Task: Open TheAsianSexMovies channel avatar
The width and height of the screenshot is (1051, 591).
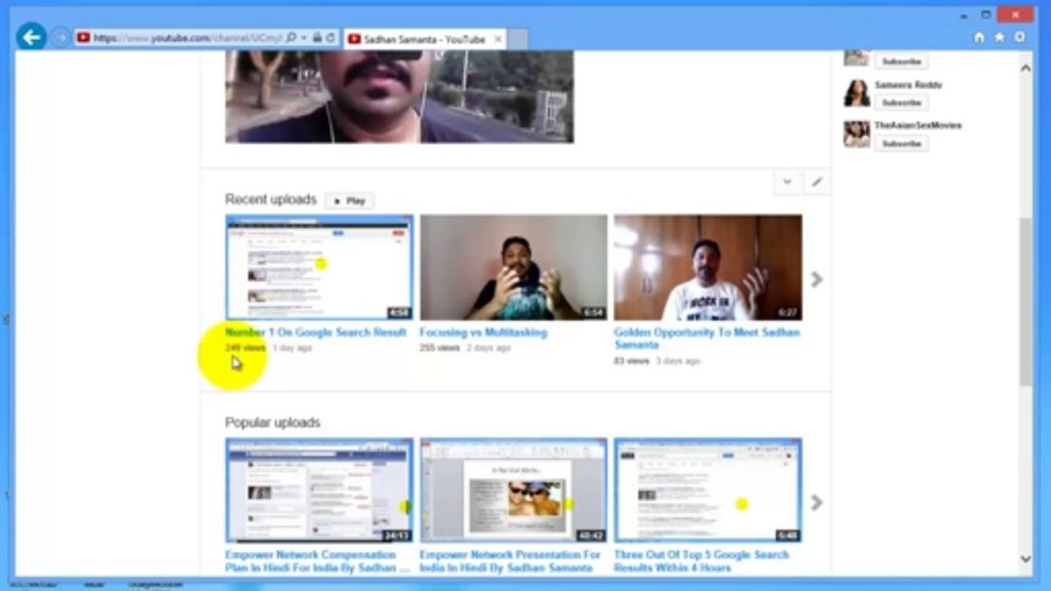Action: pos(856,134)
